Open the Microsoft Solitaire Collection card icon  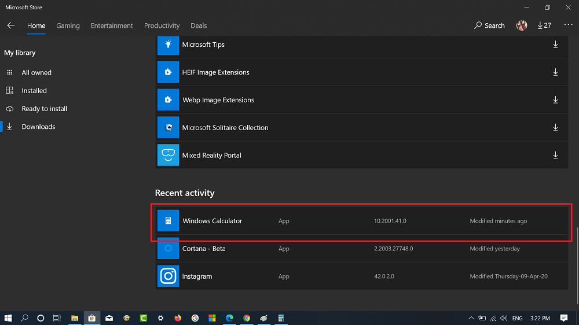(168, 127)
